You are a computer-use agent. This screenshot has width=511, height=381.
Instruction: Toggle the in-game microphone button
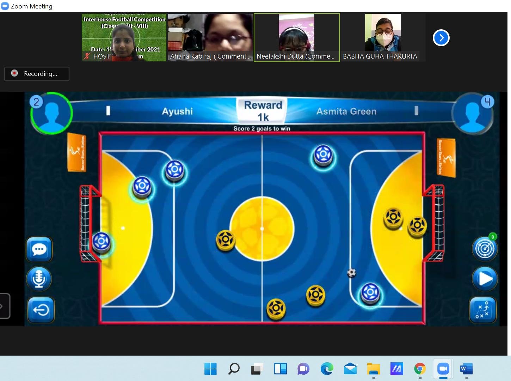39,279
